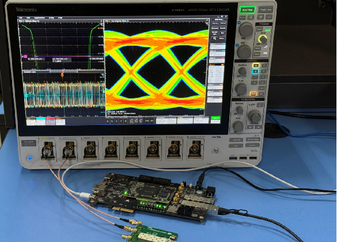The width and height of the screenshot is (337, 242).
Task: Click the DVM icon in settings bar
Action: click(147, 120)
